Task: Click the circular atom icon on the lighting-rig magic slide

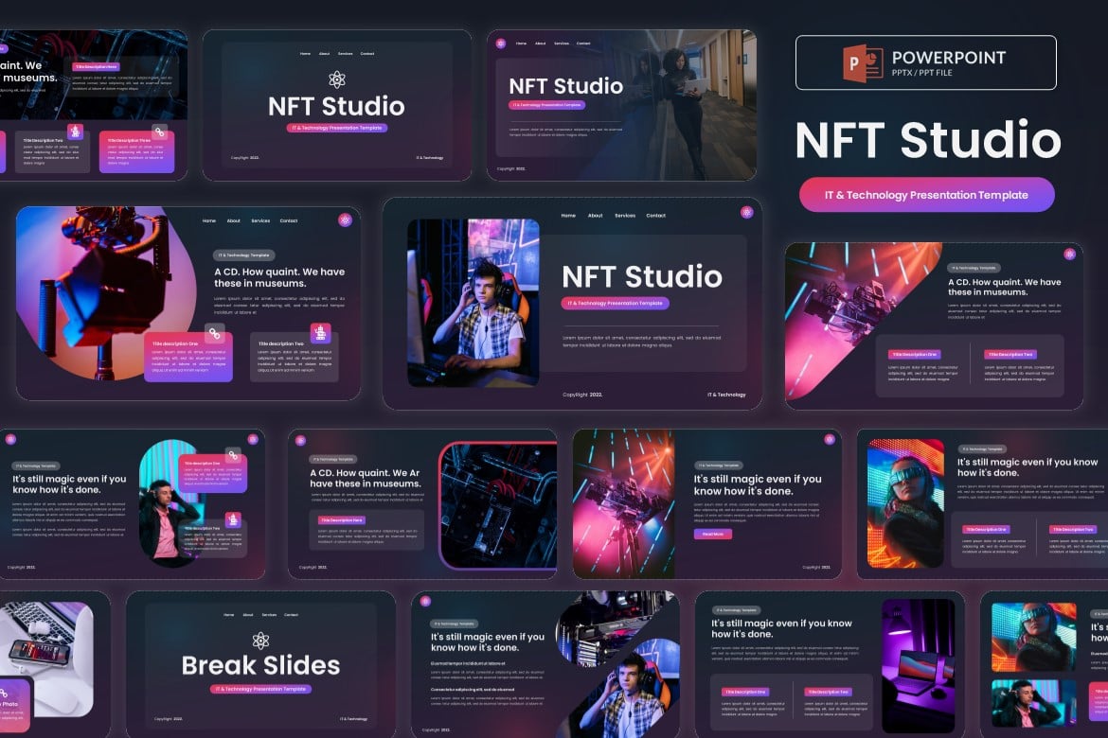Action: point(829,440)
